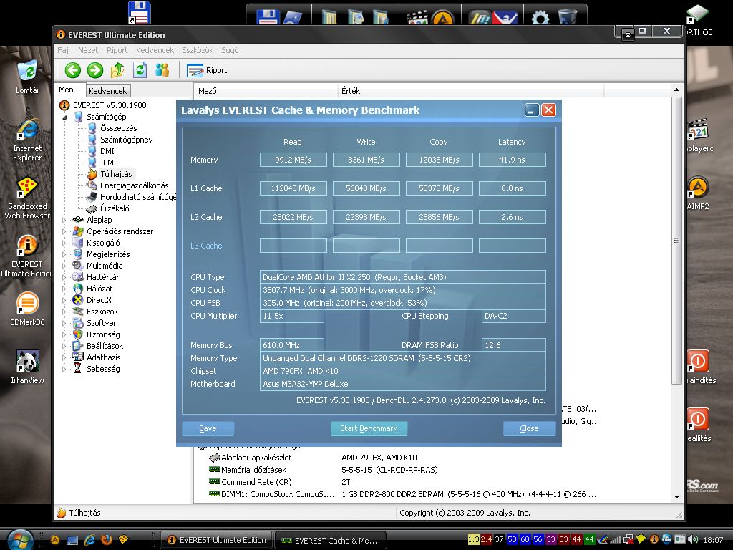The width and height of the screenshot is (733, 550).
Task: Open the Lomtár recycle bin desktop icon
Action: (x=27, y=77)
